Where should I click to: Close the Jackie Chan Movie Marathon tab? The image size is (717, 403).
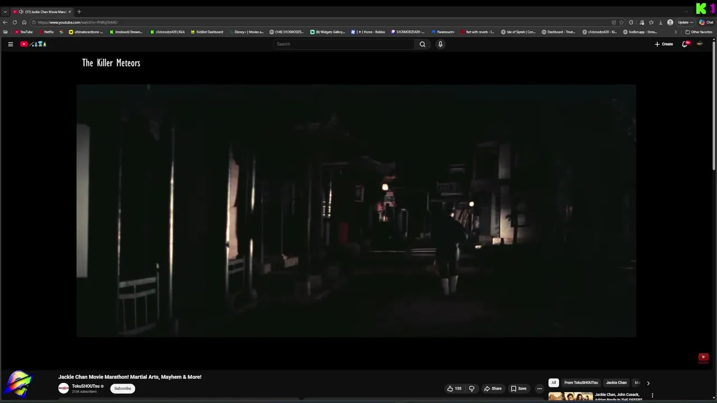click(x=70, y=12)
